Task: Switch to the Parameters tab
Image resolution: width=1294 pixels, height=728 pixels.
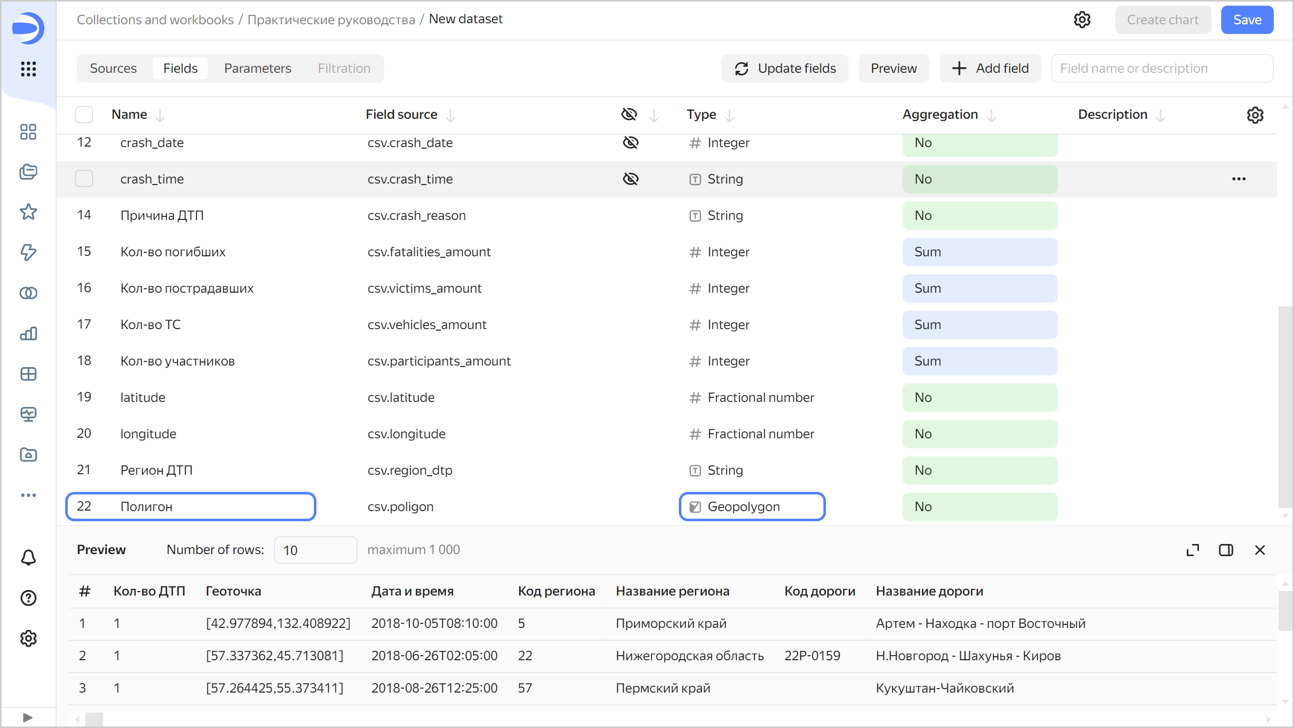Action: pyautogui.click(x=257, y=68)
